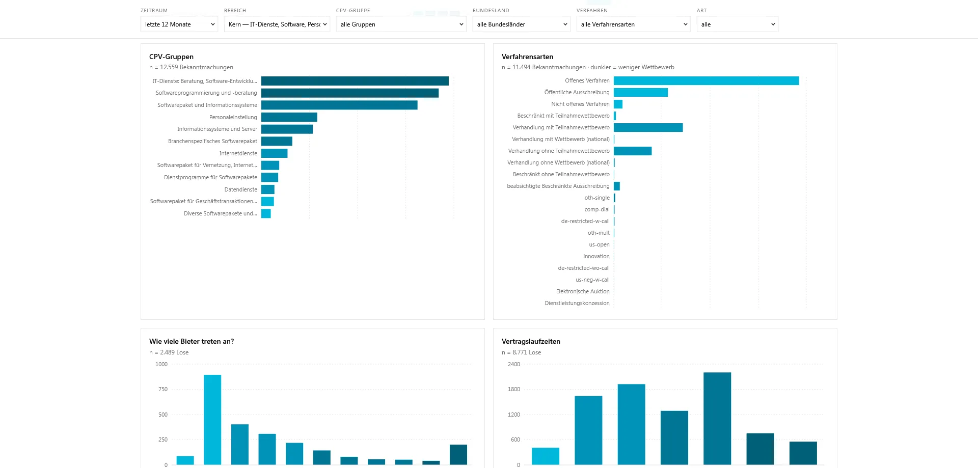Click the 'Softwarepaket und Informationssysteme' bar
This screenshot has width=978, height=468.
coord(339,105)
